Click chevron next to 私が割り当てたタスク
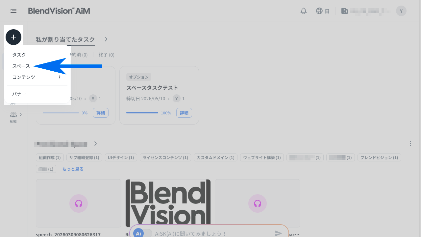The width and height of the screenshot is (421, 237). pyautogui.click(x=106, y=39)
